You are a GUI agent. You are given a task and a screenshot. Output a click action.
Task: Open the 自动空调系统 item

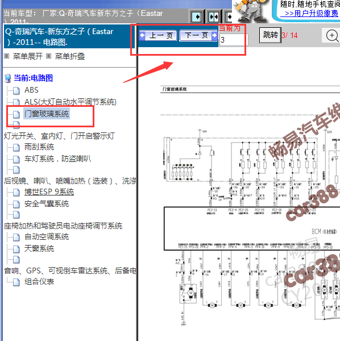tap(47, 236)
